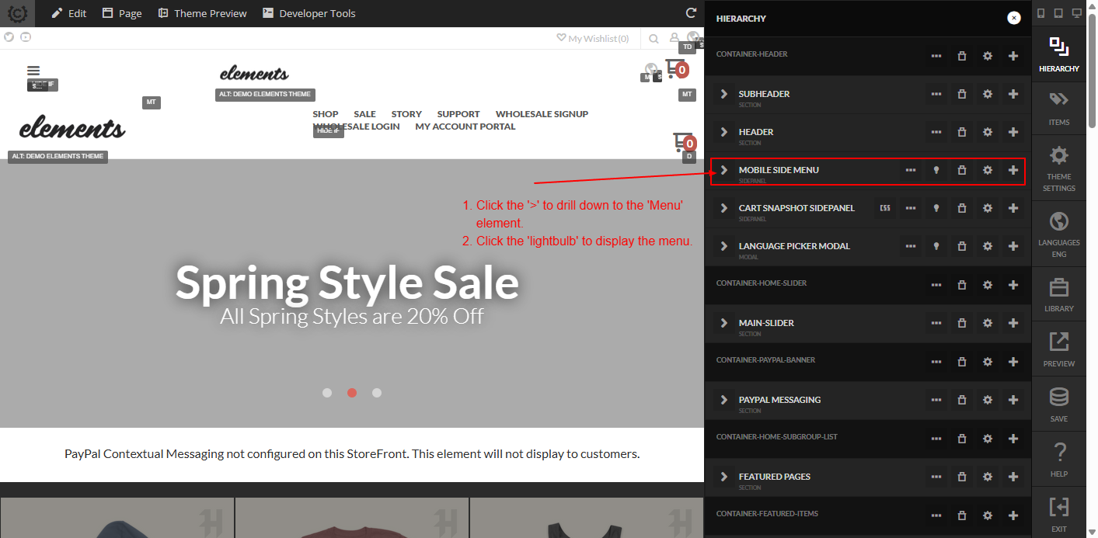
Task: Add element to Subheader with plus icon
Action: click(x=1013, y=94)
